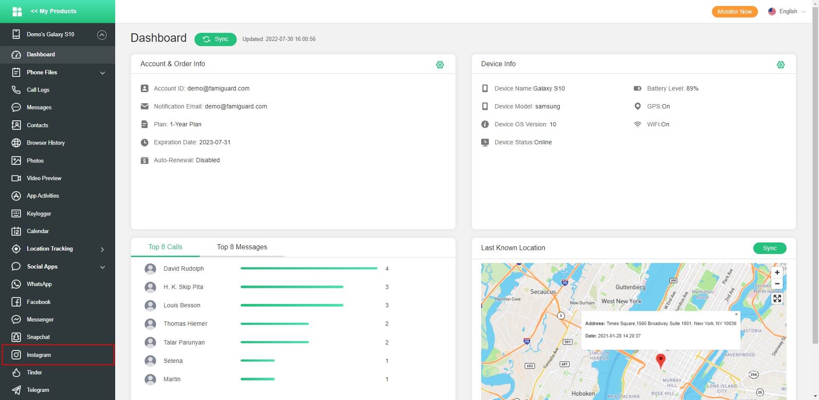Open the Account & Order Info settings gear
819x400 pixels.
[x=440, y=64]
